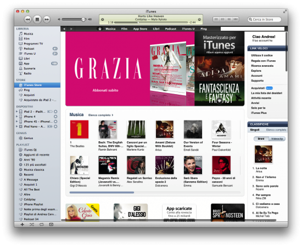Expand the iPod Nano device
Image resolution: width=302 pixels, height=247 pixels.
(17, 127)
